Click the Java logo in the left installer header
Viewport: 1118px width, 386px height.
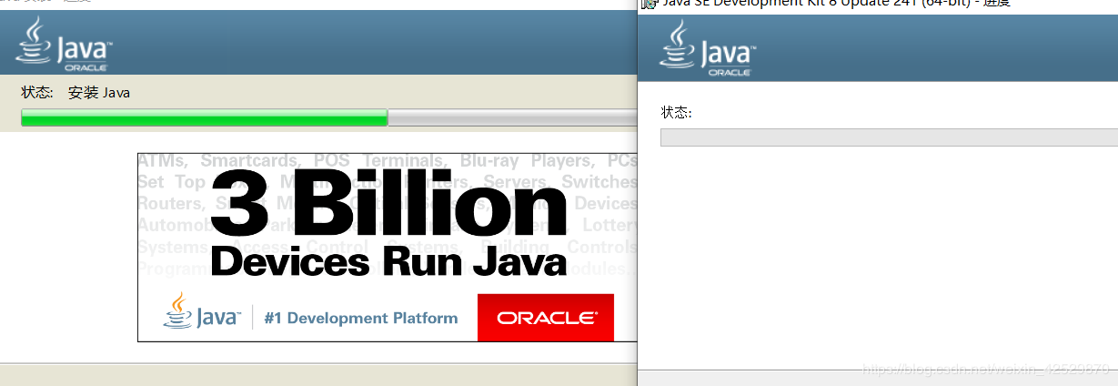coord(63,44)
